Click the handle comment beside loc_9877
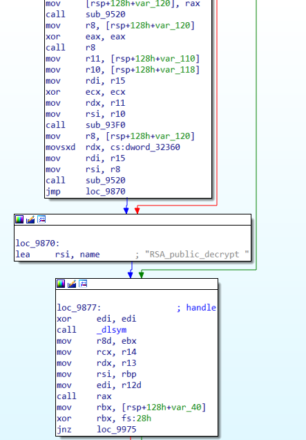Image resolution: width=306 pixels, height=440 pixels. [x=197, y=308]
